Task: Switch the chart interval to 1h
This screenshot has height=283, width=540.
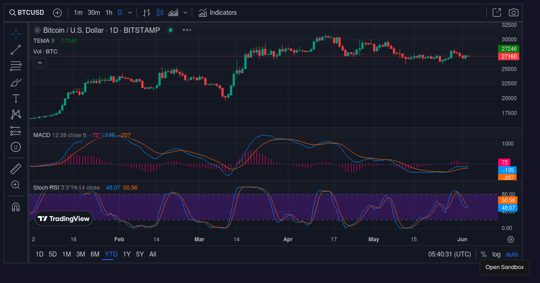Action: click(108, 12)
